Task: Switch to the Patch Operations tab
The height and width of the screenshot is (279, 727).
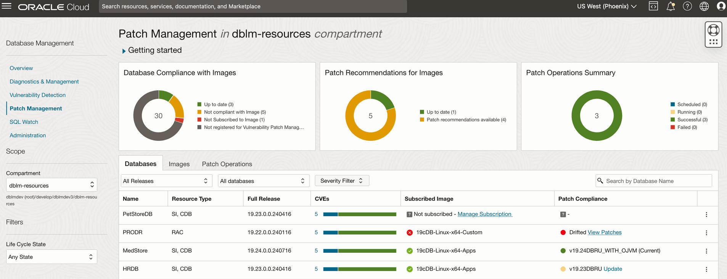Action: [x=227, y=164]
